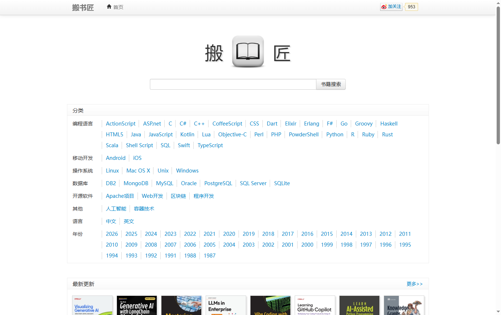501x315 pixels.
Task: Open the Erlang category
Action: (312, 124)
